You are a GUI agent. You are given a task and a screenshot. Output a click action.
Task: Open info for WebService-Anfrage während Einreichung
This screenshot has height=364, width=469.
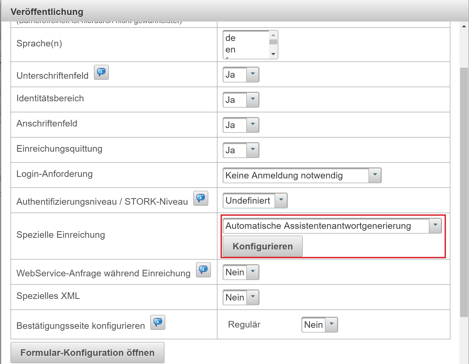tap(203, 270)
